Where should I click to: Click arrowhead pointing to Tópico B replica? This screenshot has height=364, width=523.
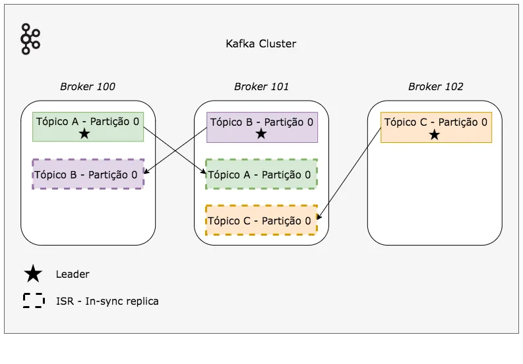click(x=146, y=172)
